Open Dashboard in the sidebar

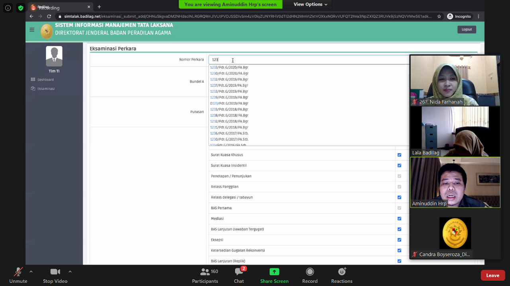(x=45, y=80)
